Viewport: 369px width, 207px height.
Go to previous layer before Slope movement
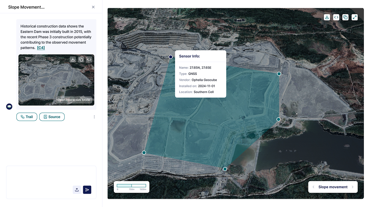coord(314,187)
